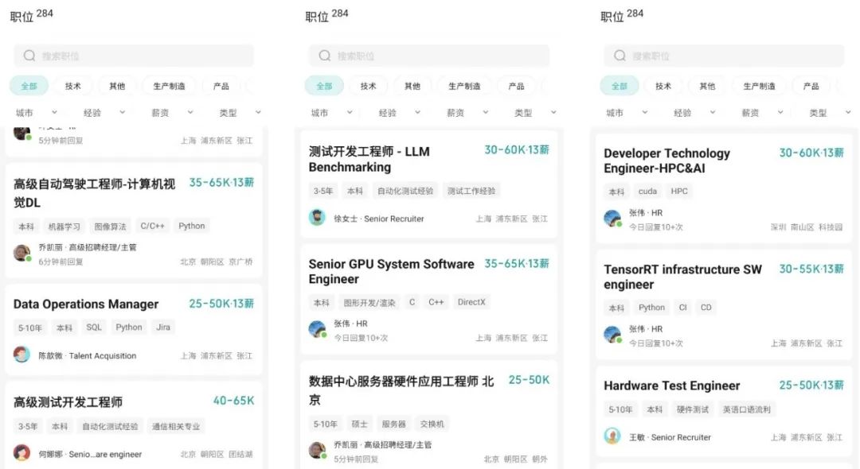
Task: Click the 图像算法 skill tag
Action: (110, 226)
